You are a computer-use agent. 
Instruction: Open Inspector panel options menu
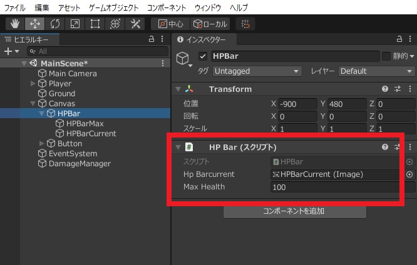[410, 39]
